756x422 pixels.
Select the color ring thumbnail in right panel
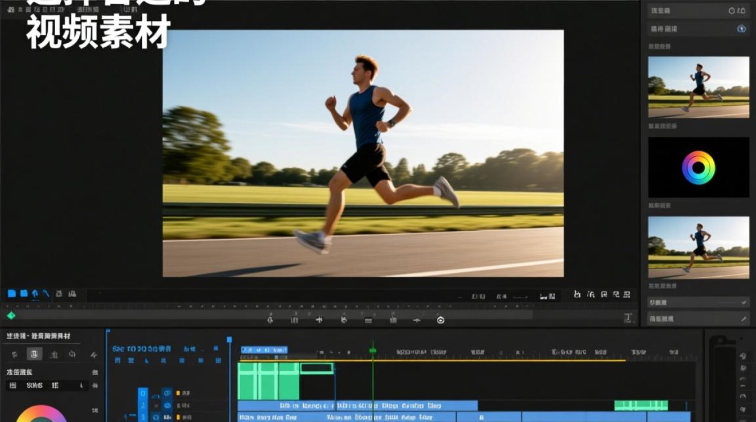click(x=698, y=167)
